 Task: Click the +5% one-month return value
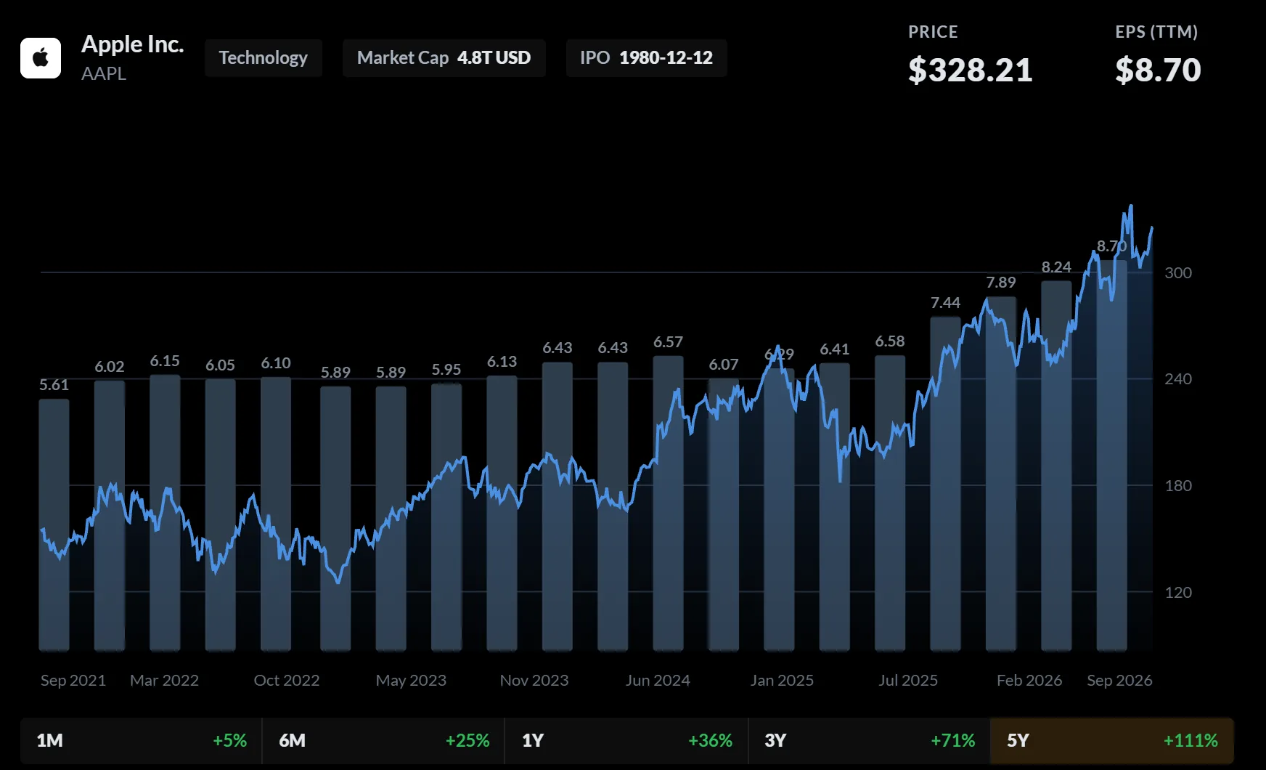230,740
